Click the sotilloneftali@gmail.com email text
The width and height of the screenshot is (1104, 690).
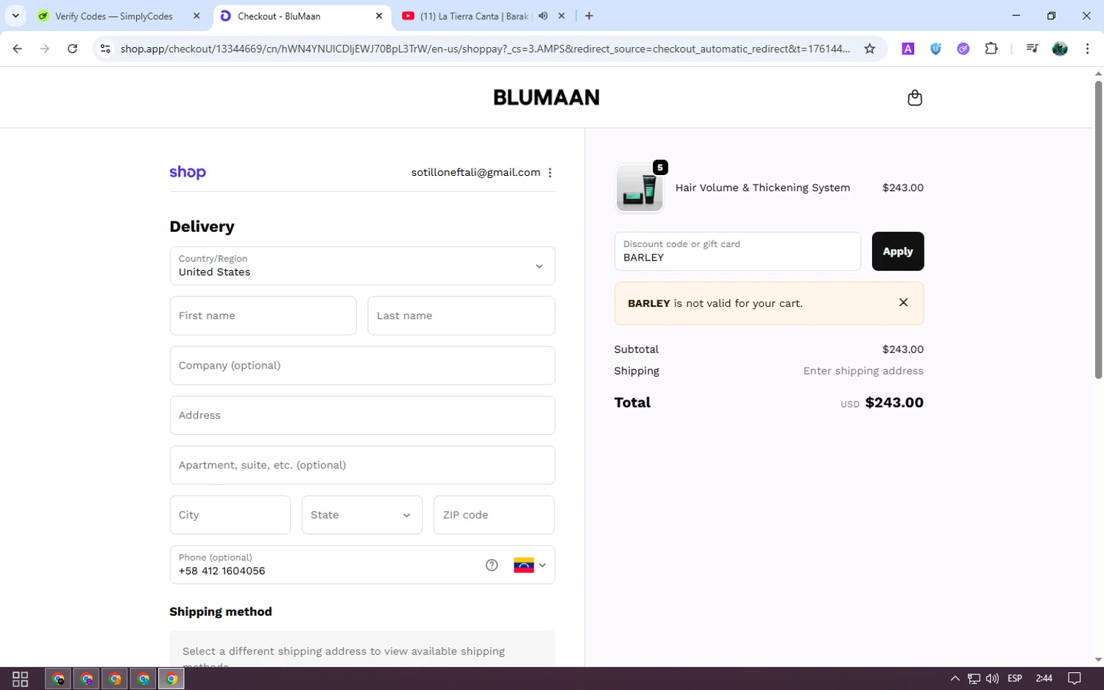coord(475,172)
